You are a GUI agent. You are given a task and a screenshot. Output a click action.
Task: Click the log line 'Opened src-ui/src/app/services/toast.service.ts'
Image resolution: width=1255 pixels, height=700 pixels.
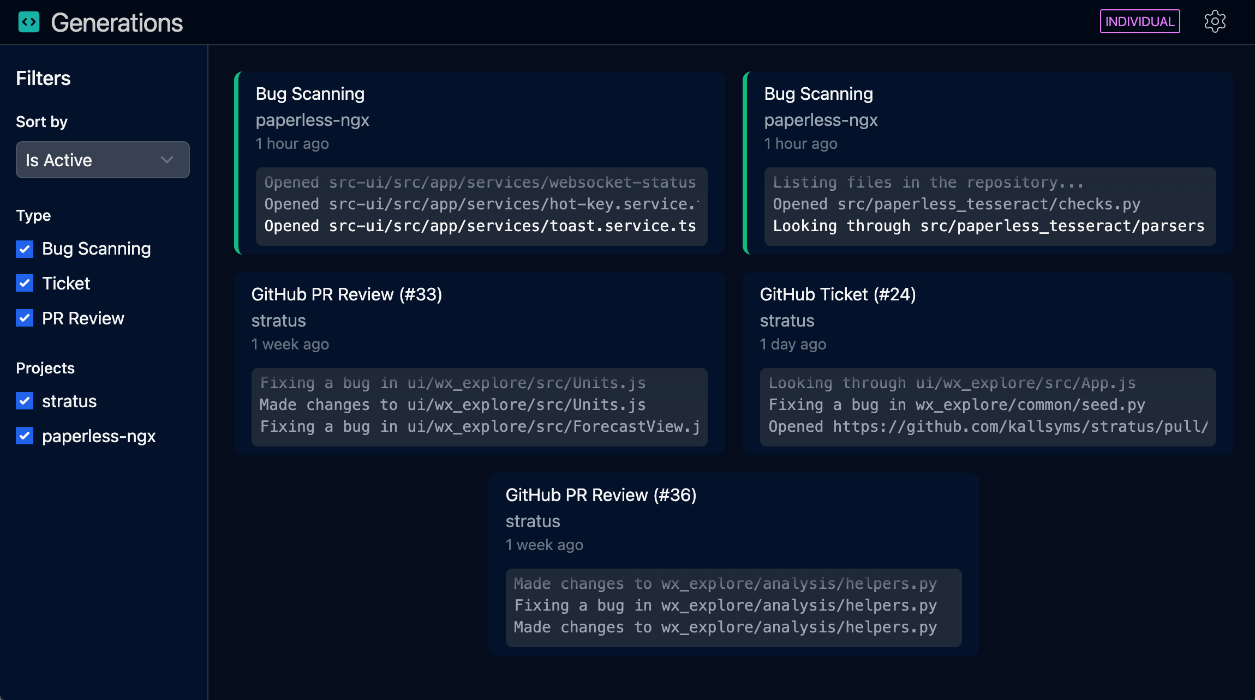tap(480, 226)
